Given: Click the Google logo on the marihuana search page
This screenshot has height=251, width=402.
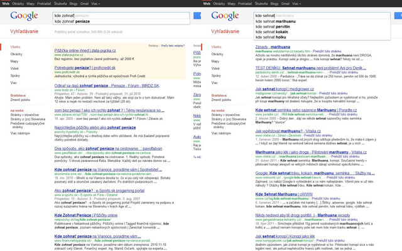Looking at the screenshot, I should point(225,16).
